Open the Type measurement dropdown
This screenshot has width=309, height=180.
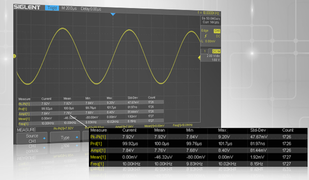click(65, 137)
